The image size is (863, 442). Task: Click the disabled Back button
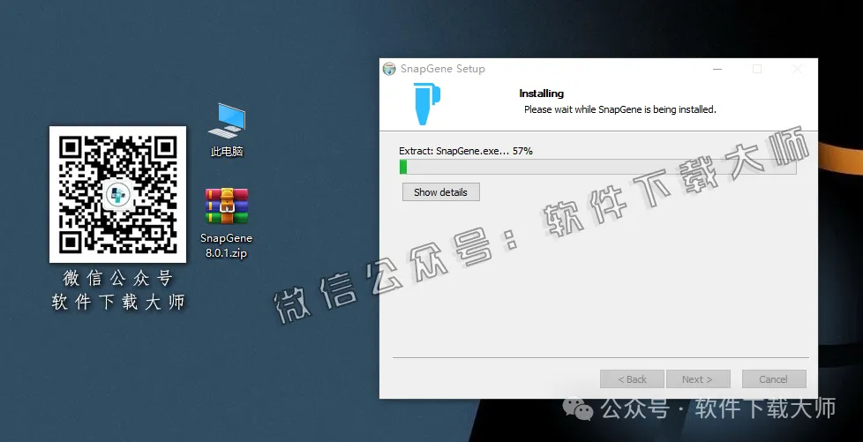pyautogui.click(x=632, y=379)
